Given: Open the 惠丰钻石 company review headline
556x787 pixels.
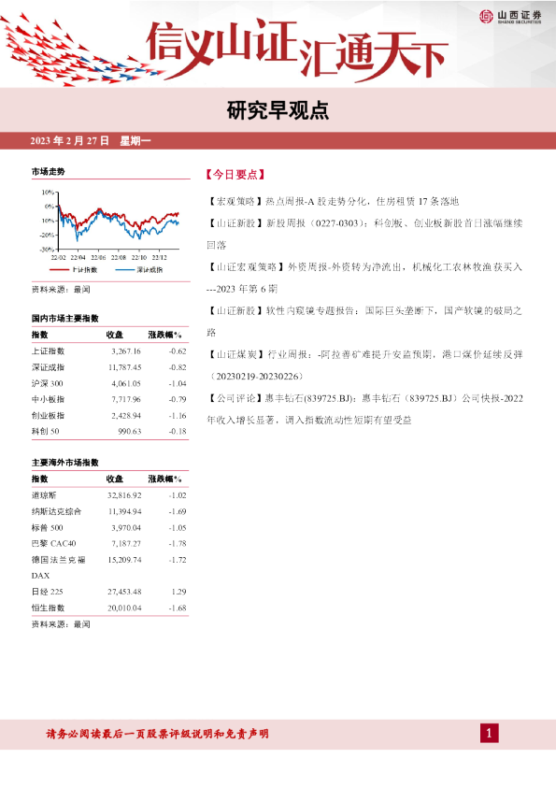Looking at the screenshot, I should tap(364, 409).
